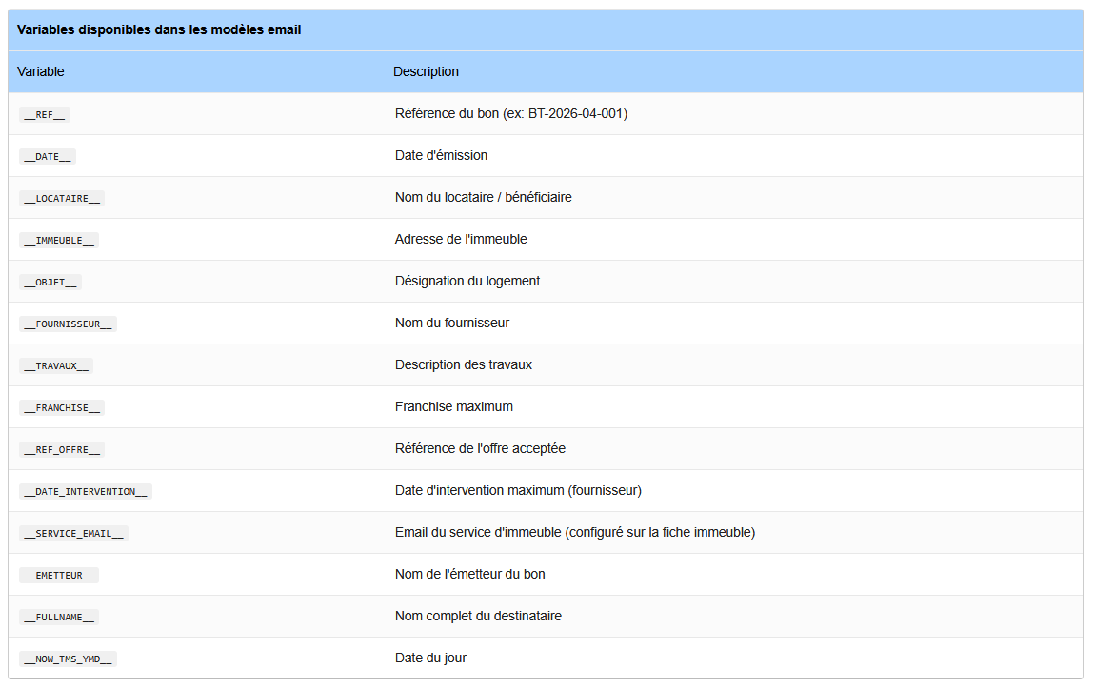This screenshot has width=1094, height=688.
Task: Click the 'Date du jour' description cell
Action: point(431,658)
